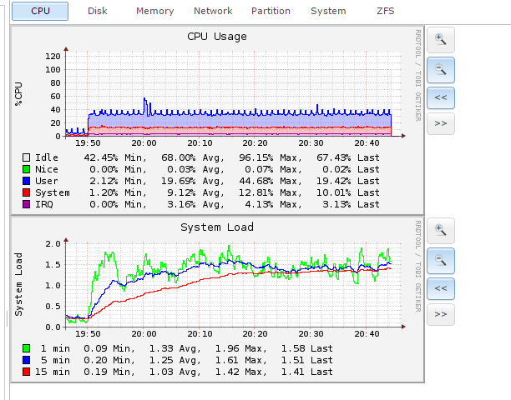
Task: Click the IRQ average value 3.16%
Action: (x=181, y=204)
